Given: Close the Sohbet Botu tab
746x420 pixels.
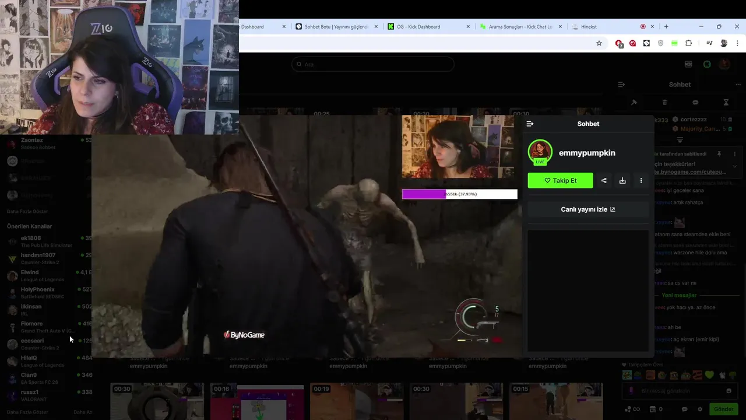Looking at the screenshot, I should tap(376, 26).
